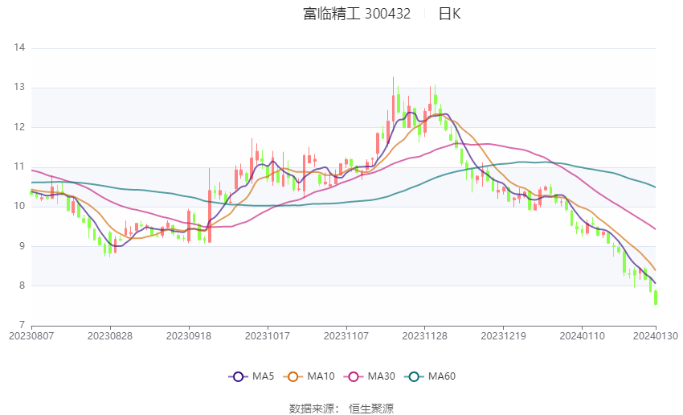Image resolution: width=683 pixels, height=415 pixels.
Task: Toggle the MA30 legend series
Action: (x=370, y=376)
